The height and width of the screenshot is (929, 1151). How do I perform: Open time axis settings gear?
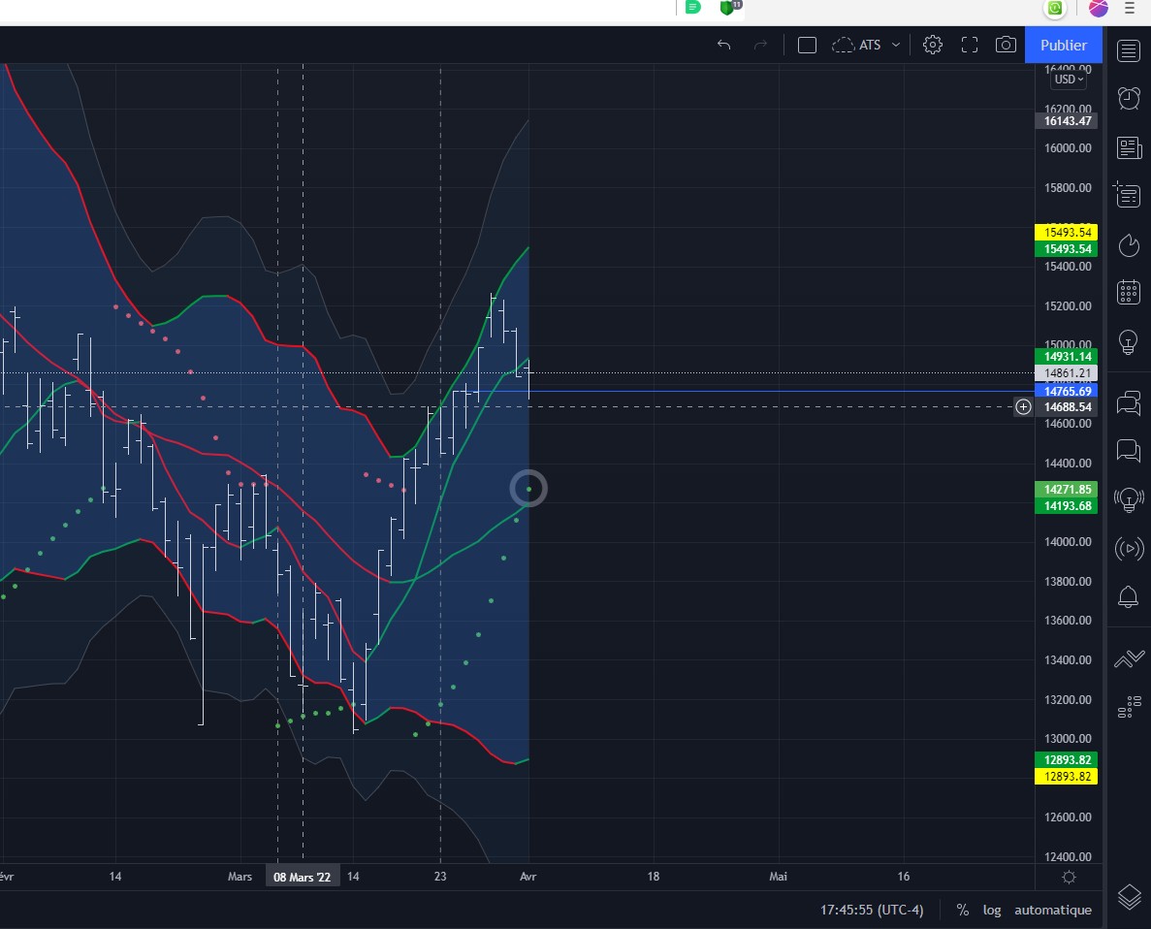[1069, 877]
